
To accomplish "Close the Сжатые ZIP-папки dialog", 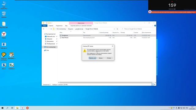I will click(112, 46).
